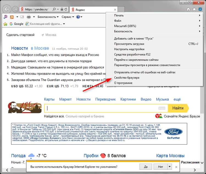Open the Сервис toolbar dropdown
The height and width of the screenshot is (174, 206).
click(x=68, y=17)
